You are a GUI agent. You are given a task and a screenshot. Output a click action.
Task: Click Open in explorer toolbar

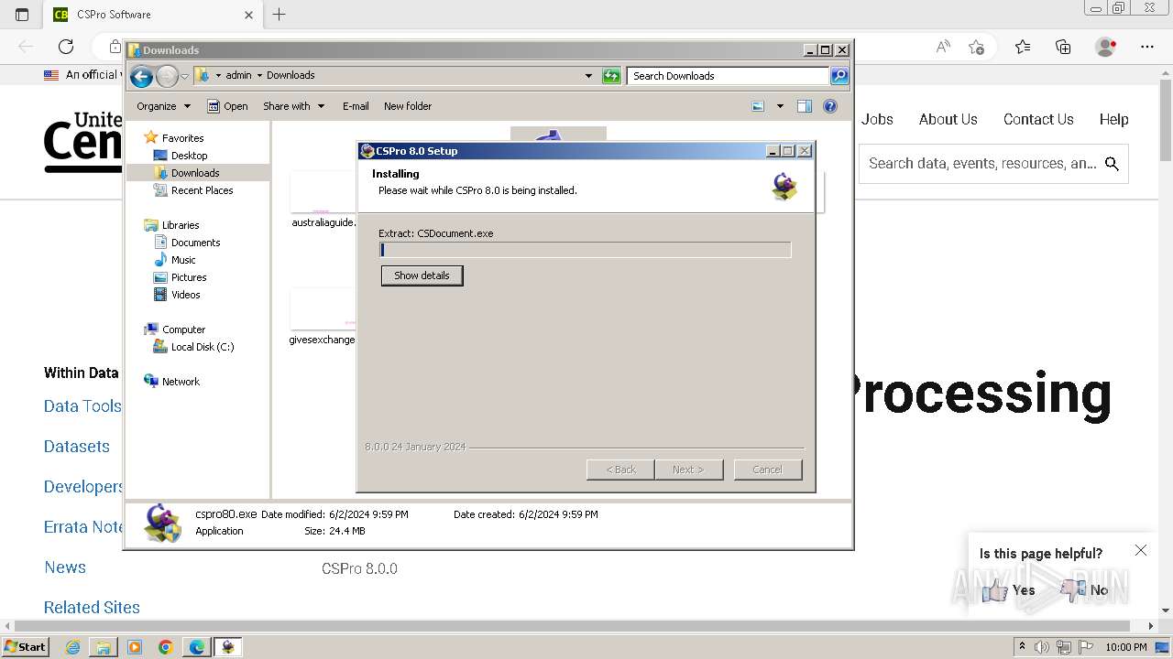point(227,106)
